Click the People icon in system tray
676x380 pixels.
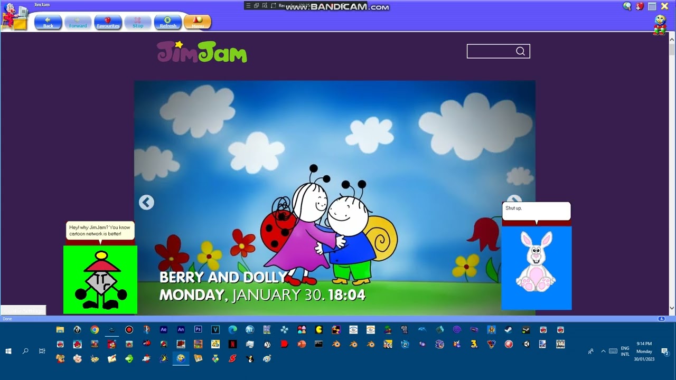tap(590, 351)
